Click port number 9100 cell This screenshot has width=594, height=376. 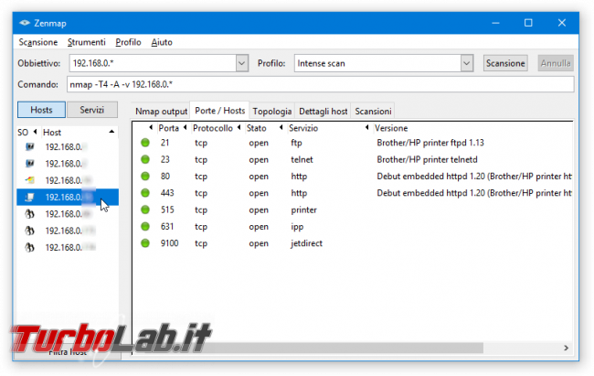(169, 243)
